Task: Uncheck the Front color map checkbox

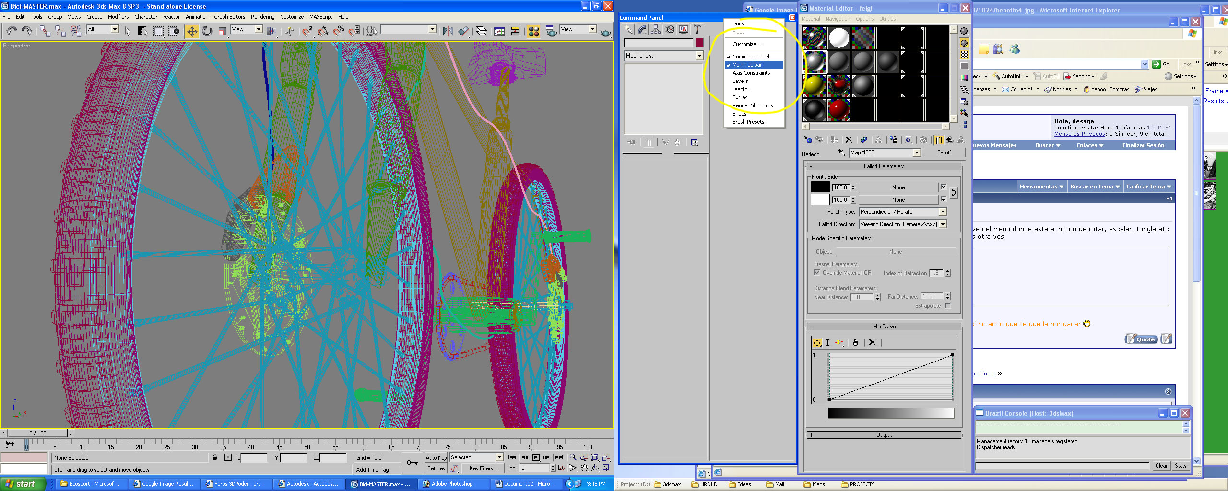Action: [x=944, y=187]
